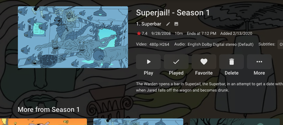Click the 480p H264 video info
The width and height of the screenshot is (283, 125).
pos(159,44)
